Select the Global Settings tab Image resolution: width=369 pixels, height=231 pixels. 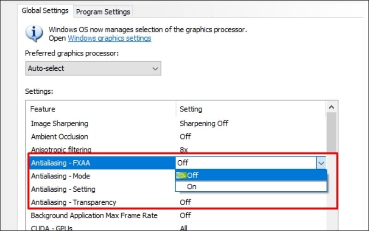(x=46, y=11)
